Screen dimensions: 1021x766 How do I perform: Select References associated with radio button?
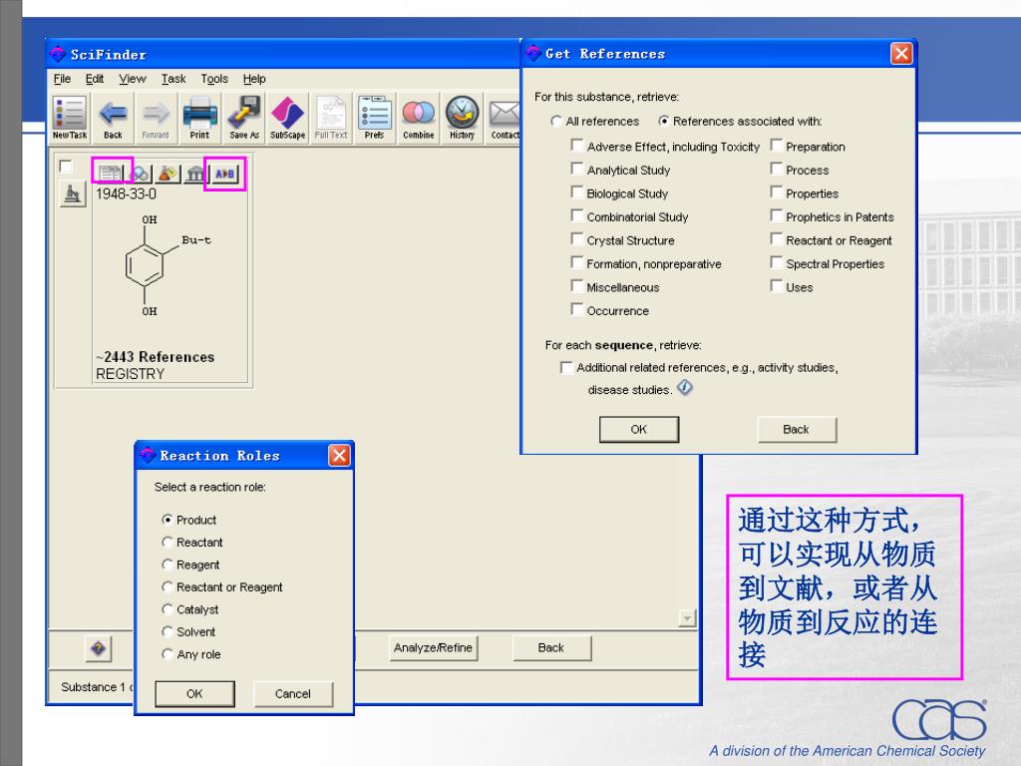663,121
